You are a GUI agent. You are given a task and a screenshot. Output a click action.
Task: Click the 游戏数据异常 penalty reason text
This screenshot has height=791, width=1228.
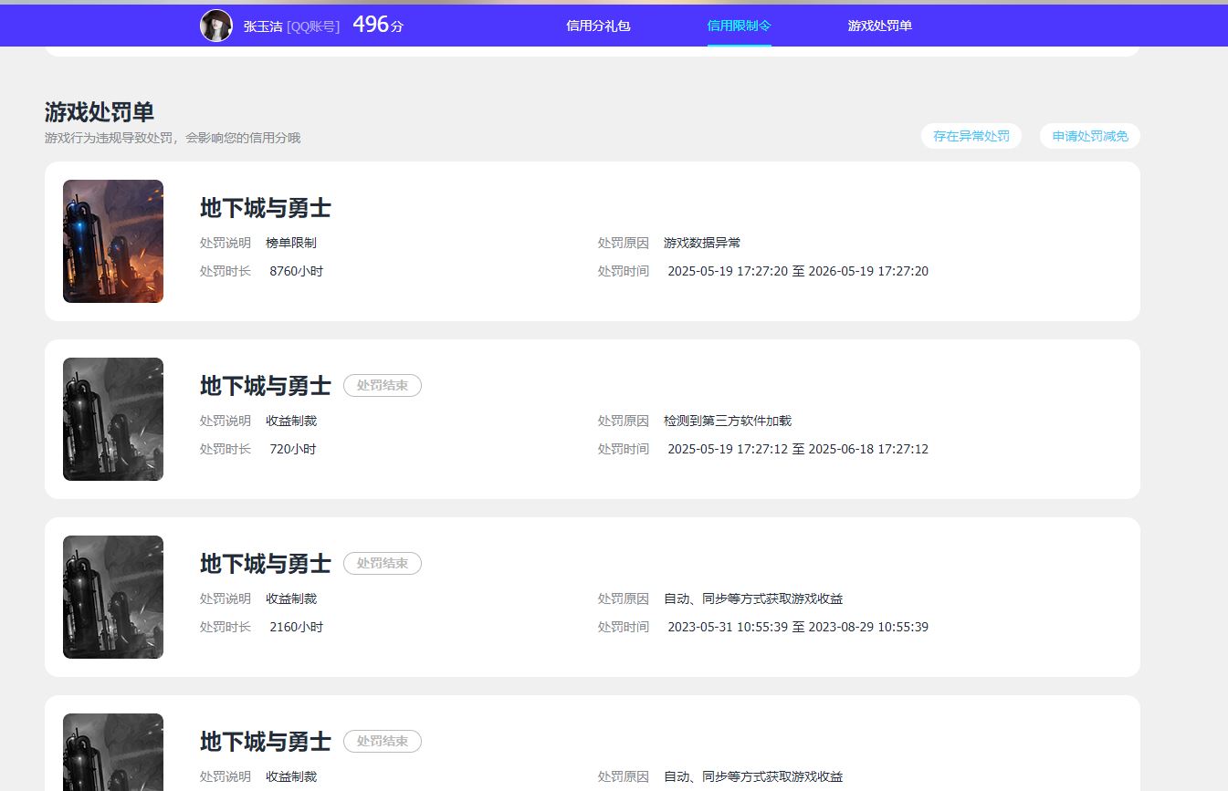701,243
